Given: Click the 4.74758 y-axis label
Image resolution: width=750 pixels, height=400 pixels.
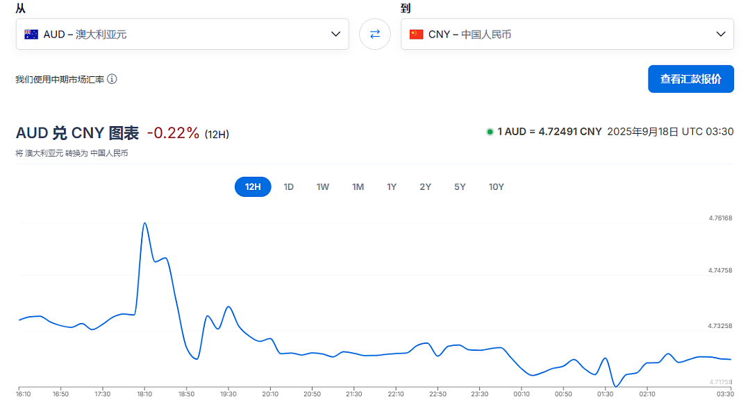Looking at the screenshot, I should coord(720,270).
